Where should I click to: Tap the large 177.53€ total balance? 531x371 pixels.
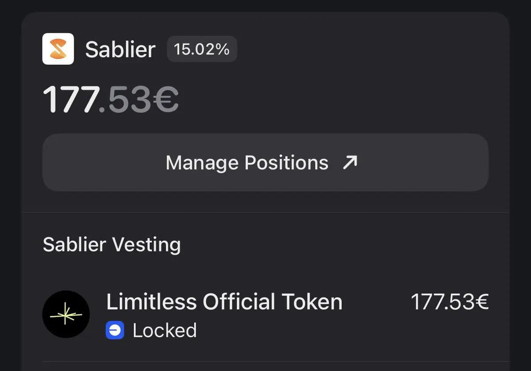(111, 99)
